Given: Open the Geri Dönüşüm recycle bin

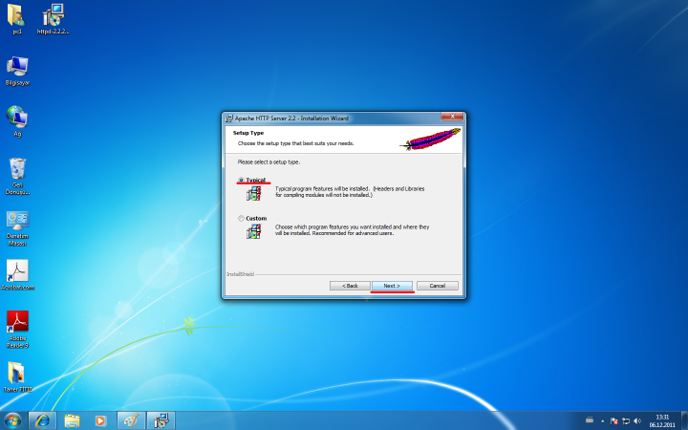Looking at the screenshot, I should [x=17, y=170].
